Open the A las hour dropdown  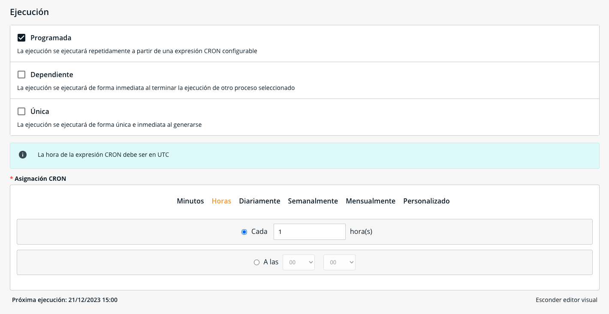298,263
